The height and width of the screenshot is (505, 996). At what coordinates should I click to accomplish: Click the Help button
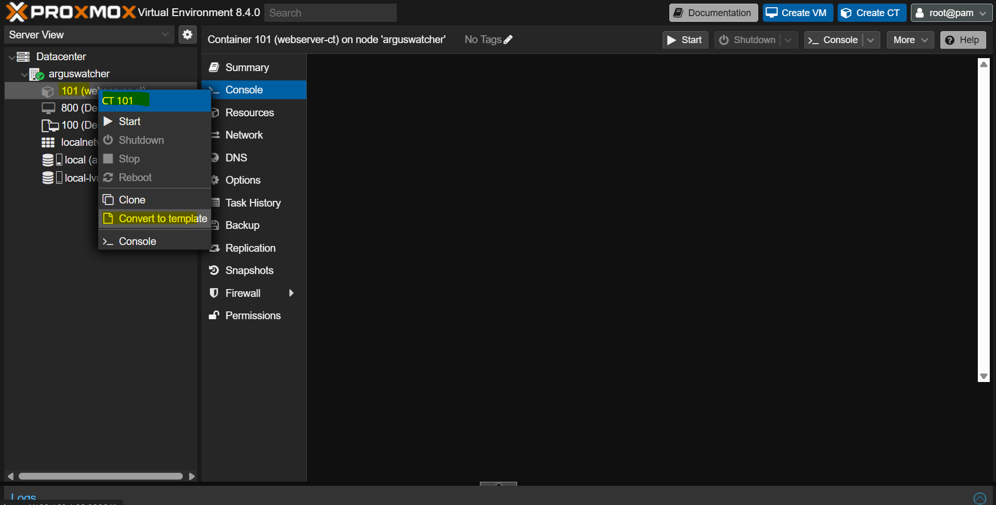pyautogui.click(x=963, y=40)
